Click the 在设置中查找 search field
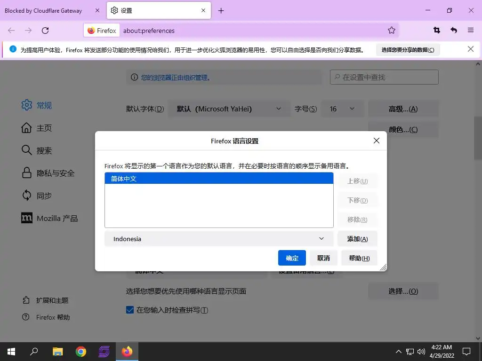This screenshot has height=361, width=482. coord(384,77)
